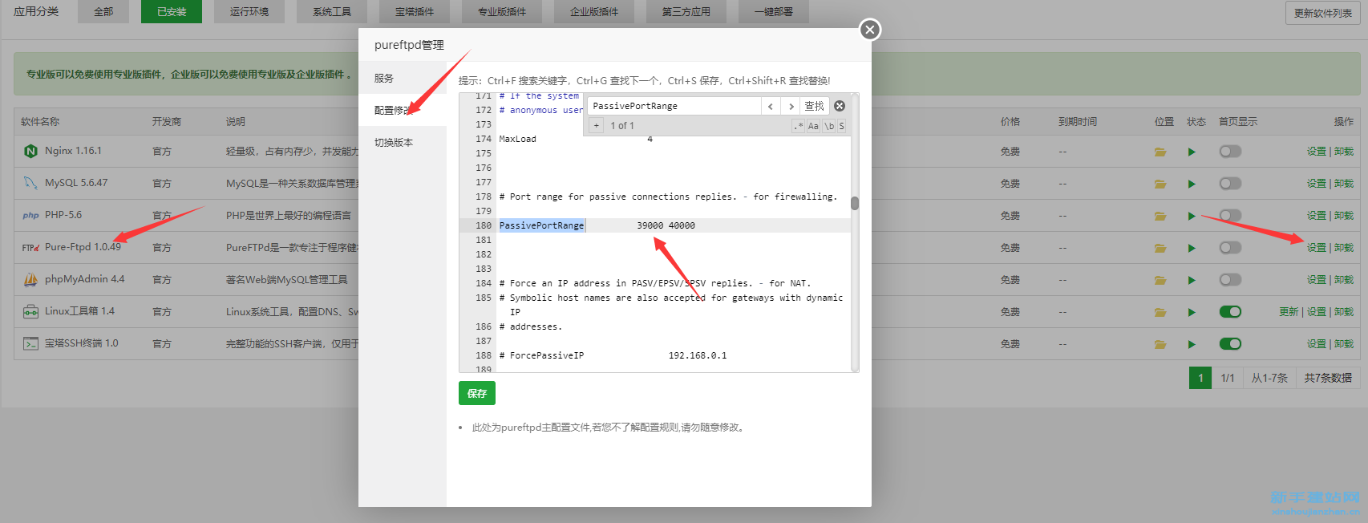Open the Nginx 1.16.1 install folder icon
This screenshot has width=1368, height=523.
[1160, 152]
